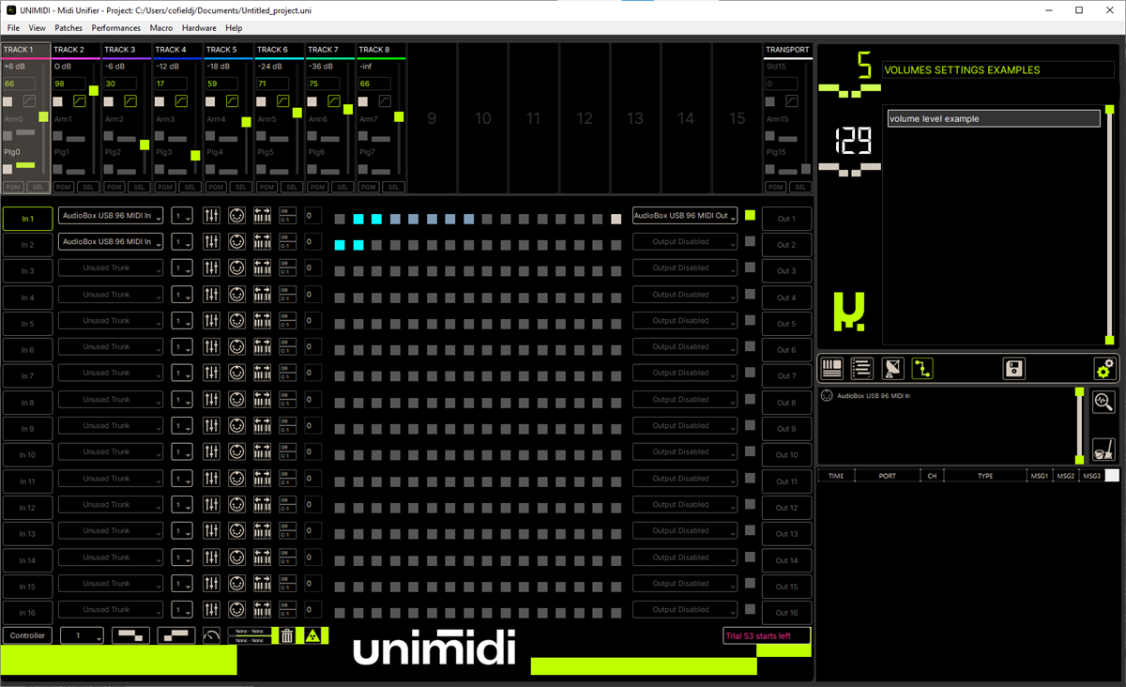Open the keyboard range icon in the In 12 row
This screenshot has height=687, width=1126.
click(262, 504)
